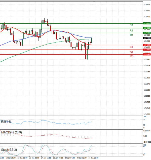
Task: Click the 1.34100 price axis value
Action: click(x=147, y=47)
